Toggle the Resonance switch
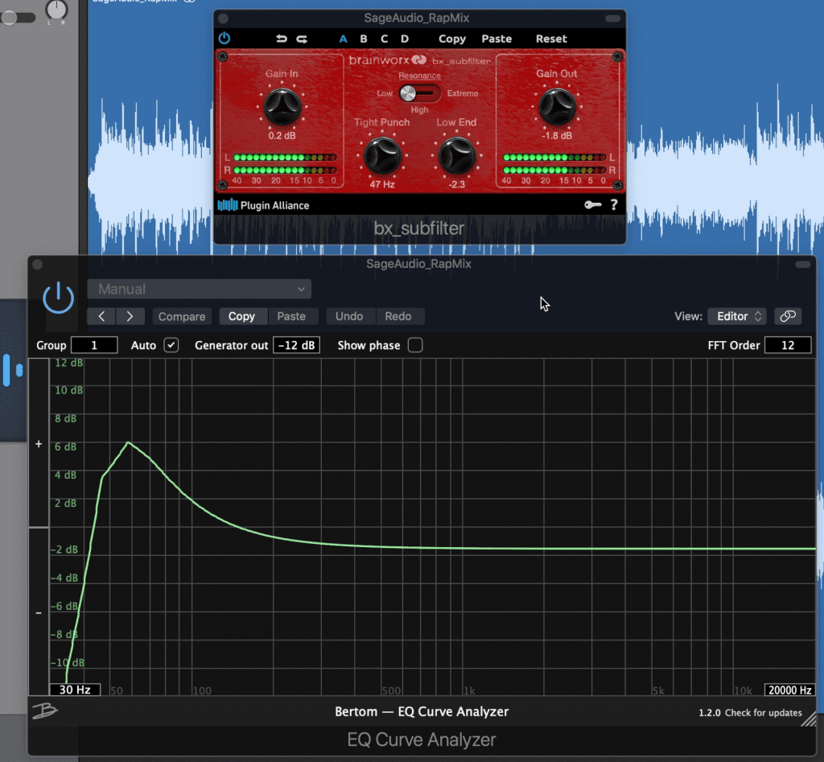 click(x=419, y=93)
